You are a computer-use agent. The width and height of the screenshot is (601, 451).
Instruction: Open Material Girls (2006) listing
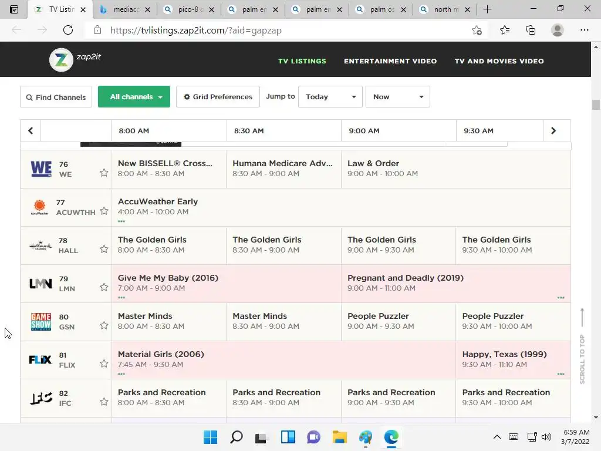coord(283,360)
